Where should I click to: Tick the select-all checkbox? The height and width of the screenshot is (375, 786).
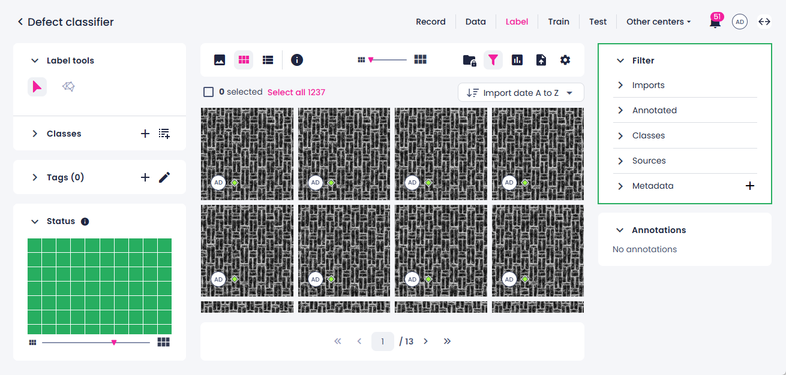pyautogui.click(x=209, y=92)
